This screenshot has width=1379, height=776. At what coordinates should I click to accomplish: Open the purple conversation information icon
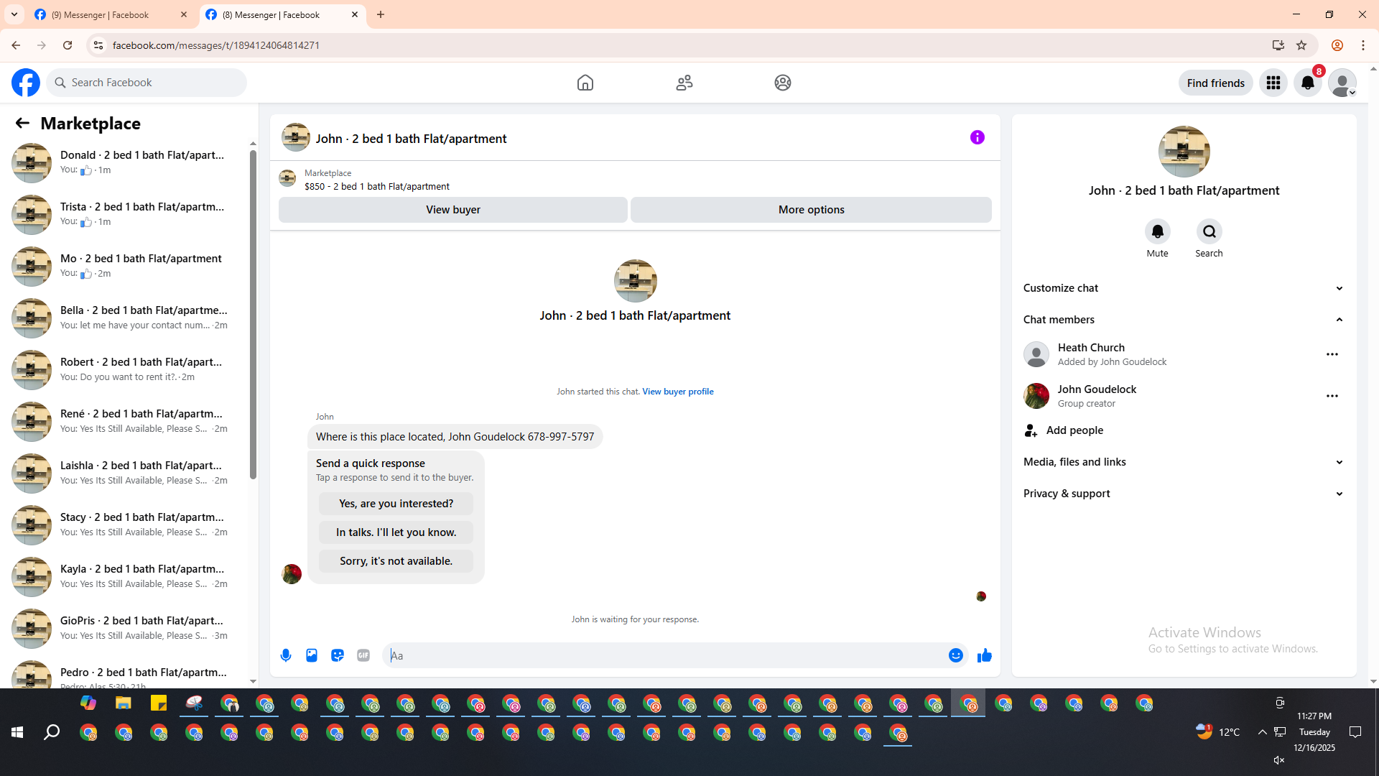[978, 137]
